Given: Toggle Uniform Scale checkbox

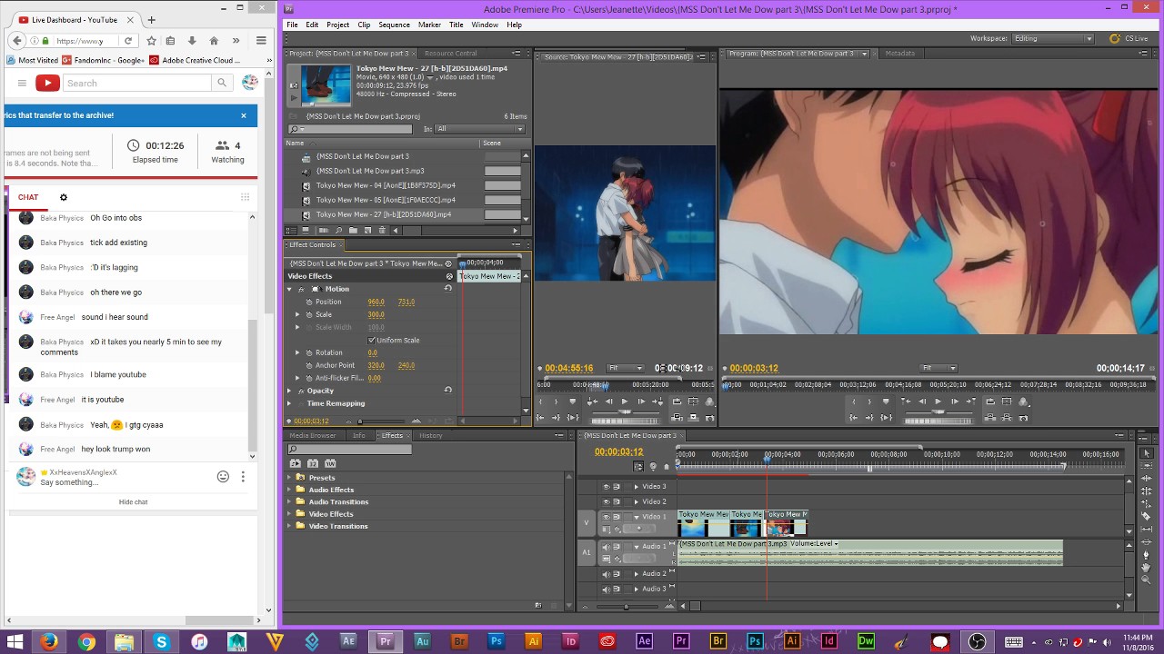Looking at the screenshot, I should click(372, 340).
